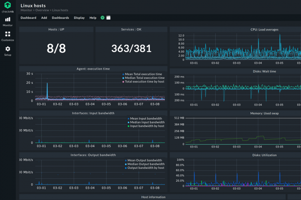
Task: Click the 363/381 services OK count
Action: [131, 48]
